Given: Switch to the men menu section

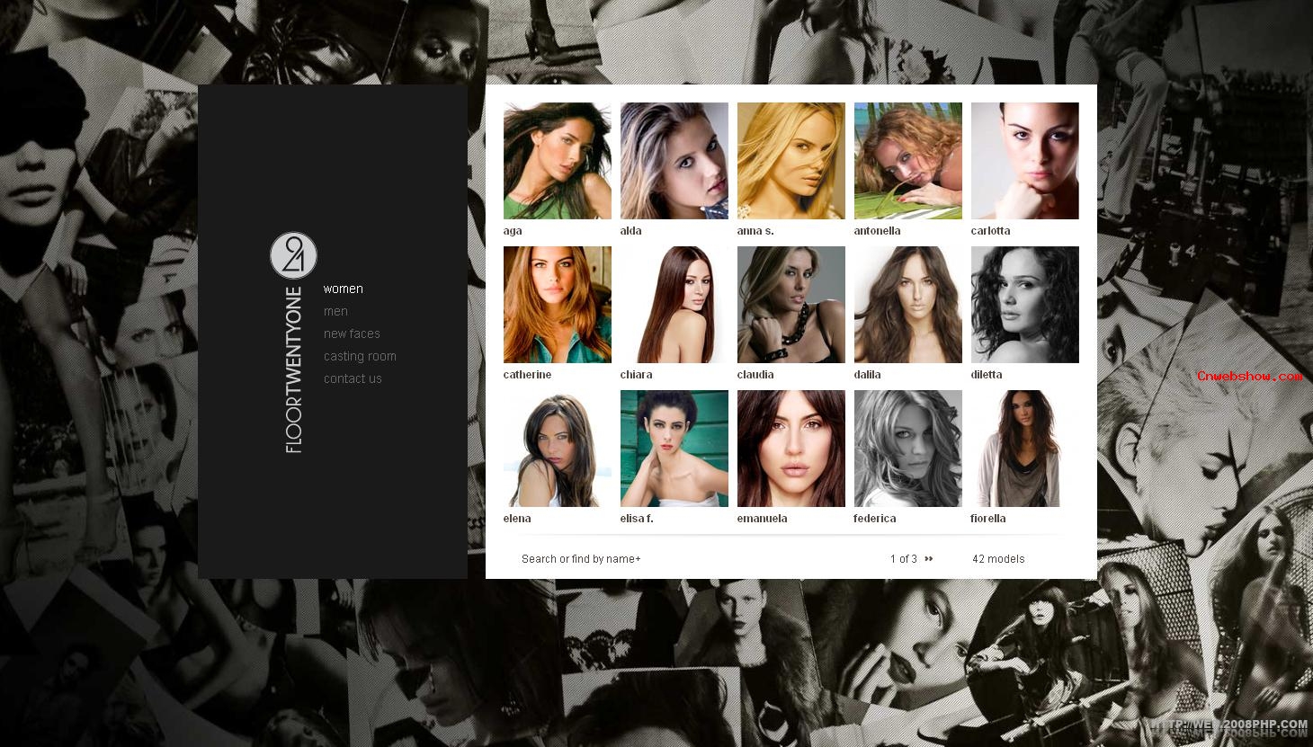Looking at the screenshot, I should (335, 311).
